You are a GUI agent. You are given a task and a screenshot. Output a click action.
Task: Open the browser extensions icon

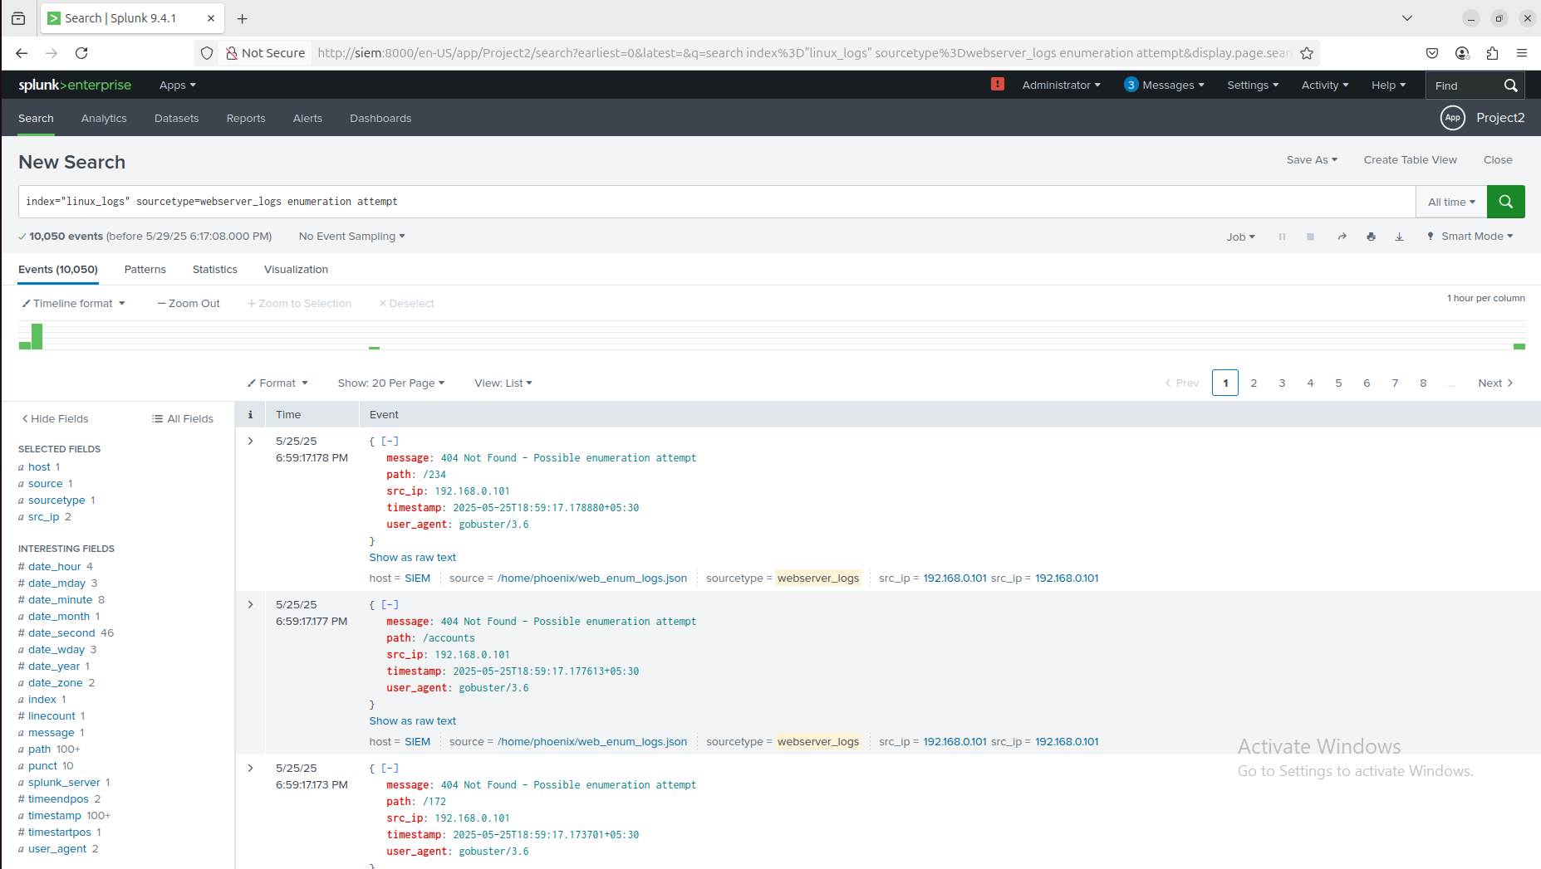coord(1492,53)
